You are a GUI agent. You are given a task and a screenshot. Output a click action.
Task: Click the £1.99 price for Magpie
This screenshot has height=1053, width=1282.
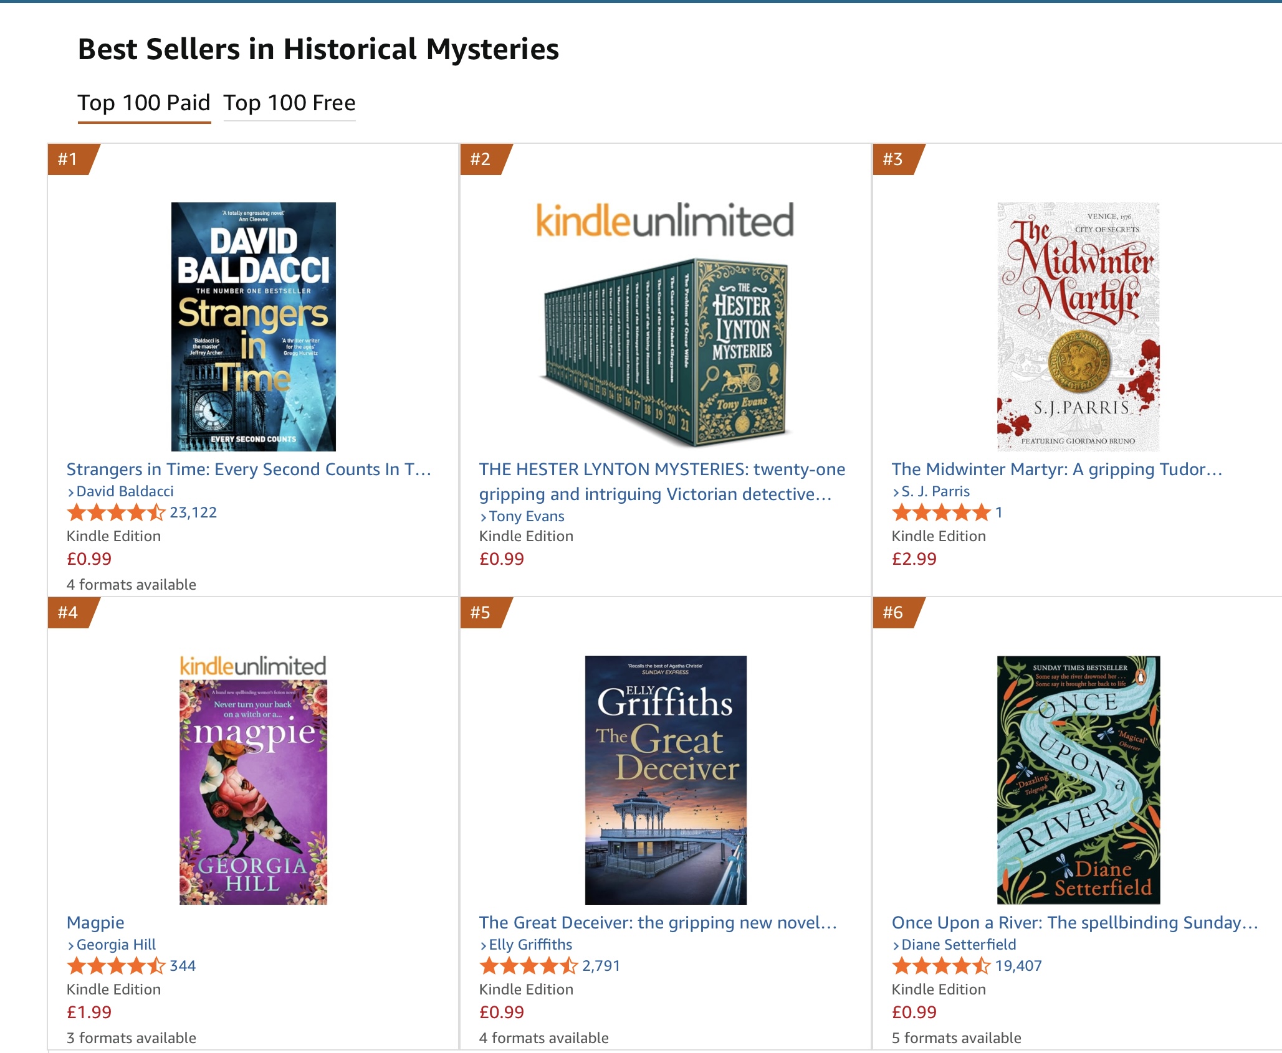(x=89, y=1012)
